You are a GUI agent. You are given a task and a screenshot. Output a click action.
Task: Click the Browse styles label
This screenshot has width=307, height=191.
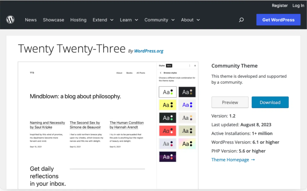tap(170, 73)
